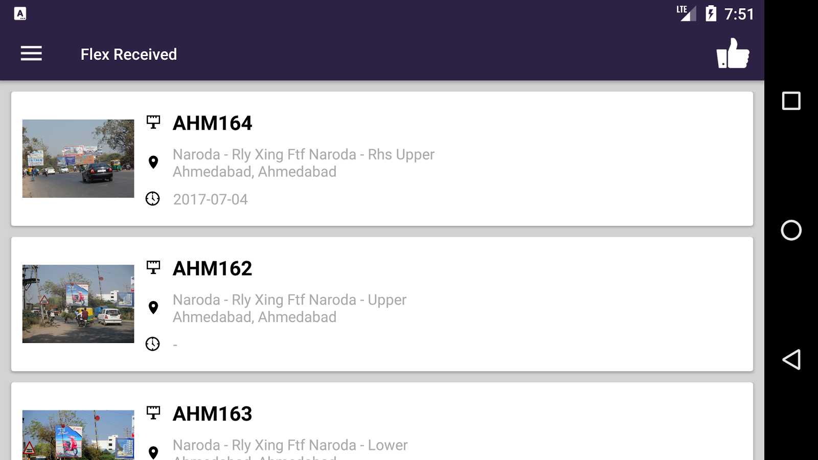This screenshot has height=460, width=818.
Task: Open the AHM163 site photo thumbnail
Action: 78,435
